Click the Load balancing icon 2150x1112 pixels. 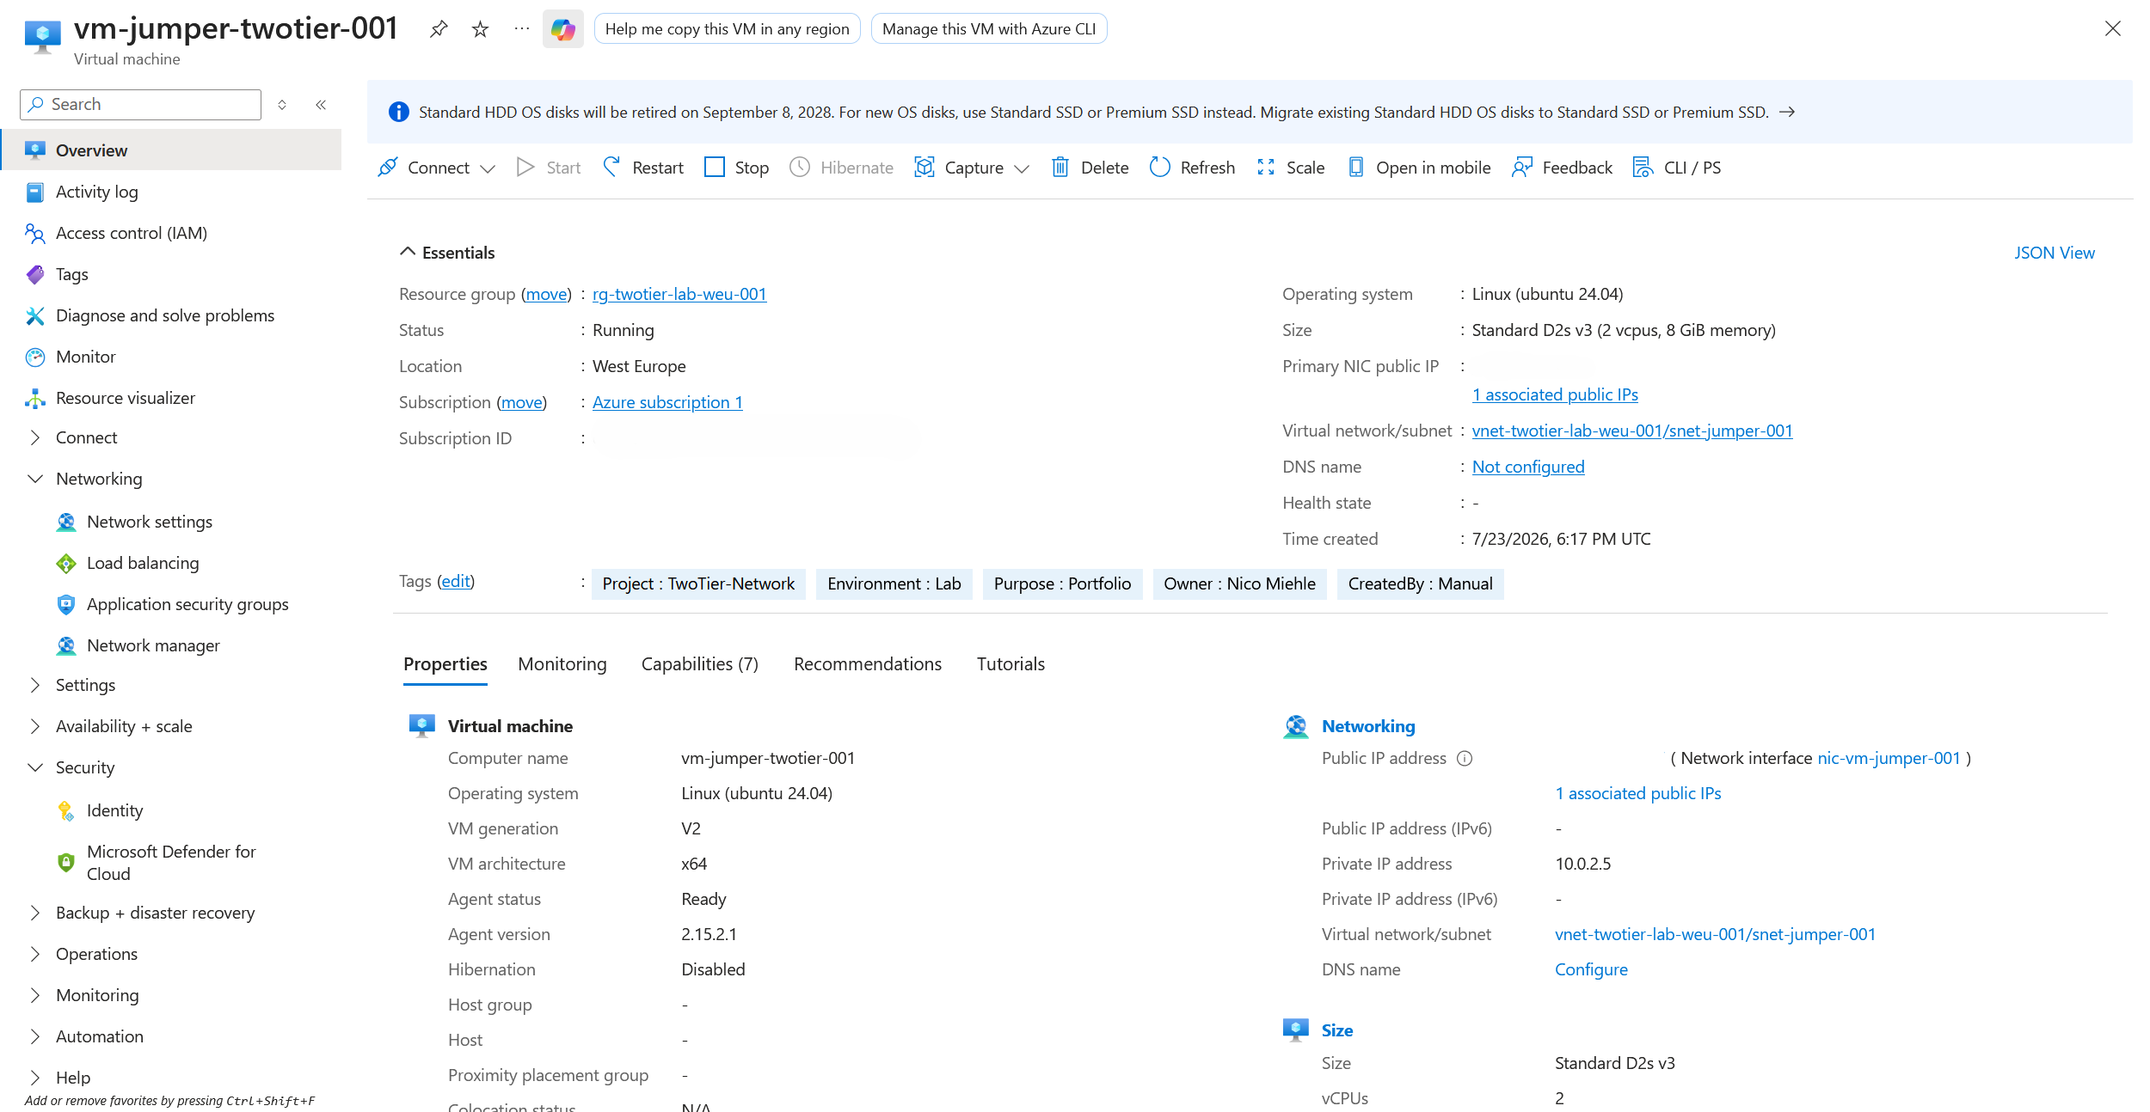coord(66,563)
